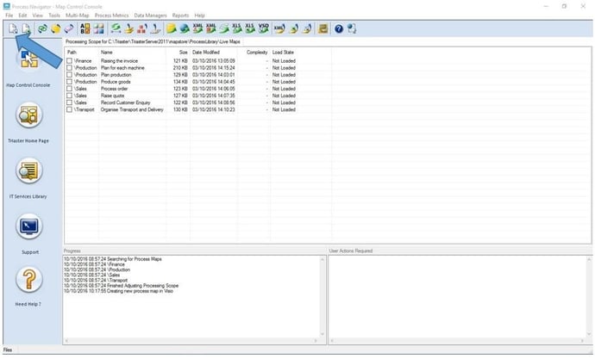Open the IT Services Library sidebar icon

(28, 170)
